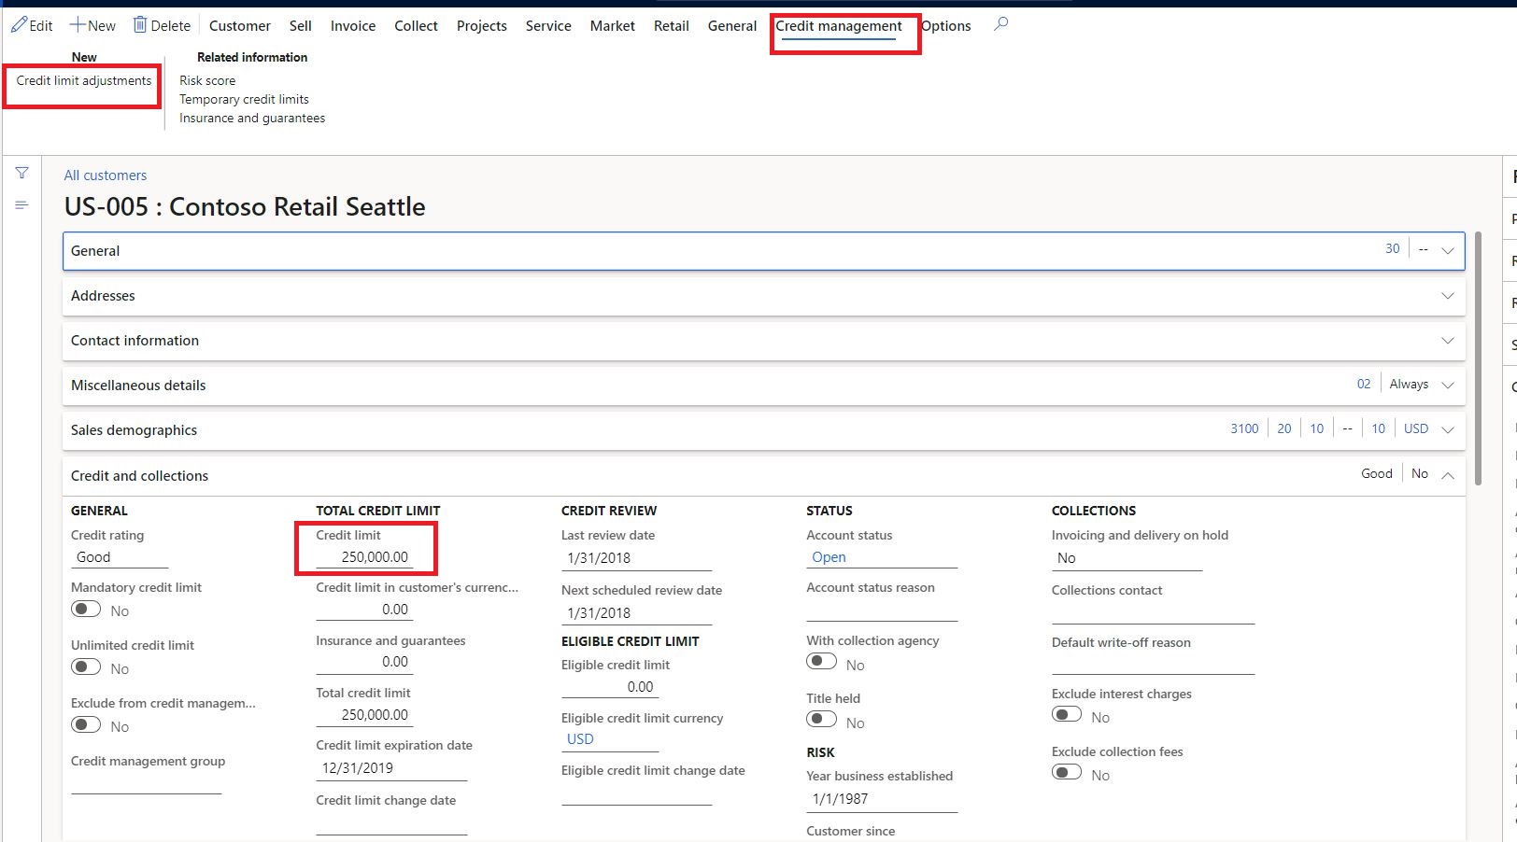Click the All customers breadcrumb link

[x=105, y=175]
